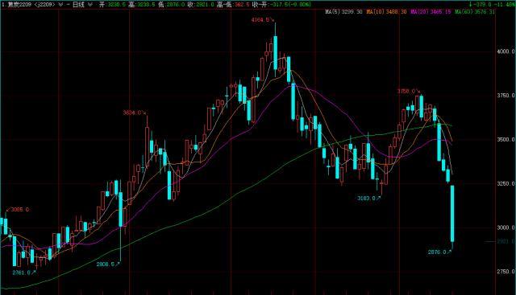Image resolution: width=516 pixels, height=295 pixels.
Task: Click the 2761.0 low price marker
Action: click(x=23, y=272)
